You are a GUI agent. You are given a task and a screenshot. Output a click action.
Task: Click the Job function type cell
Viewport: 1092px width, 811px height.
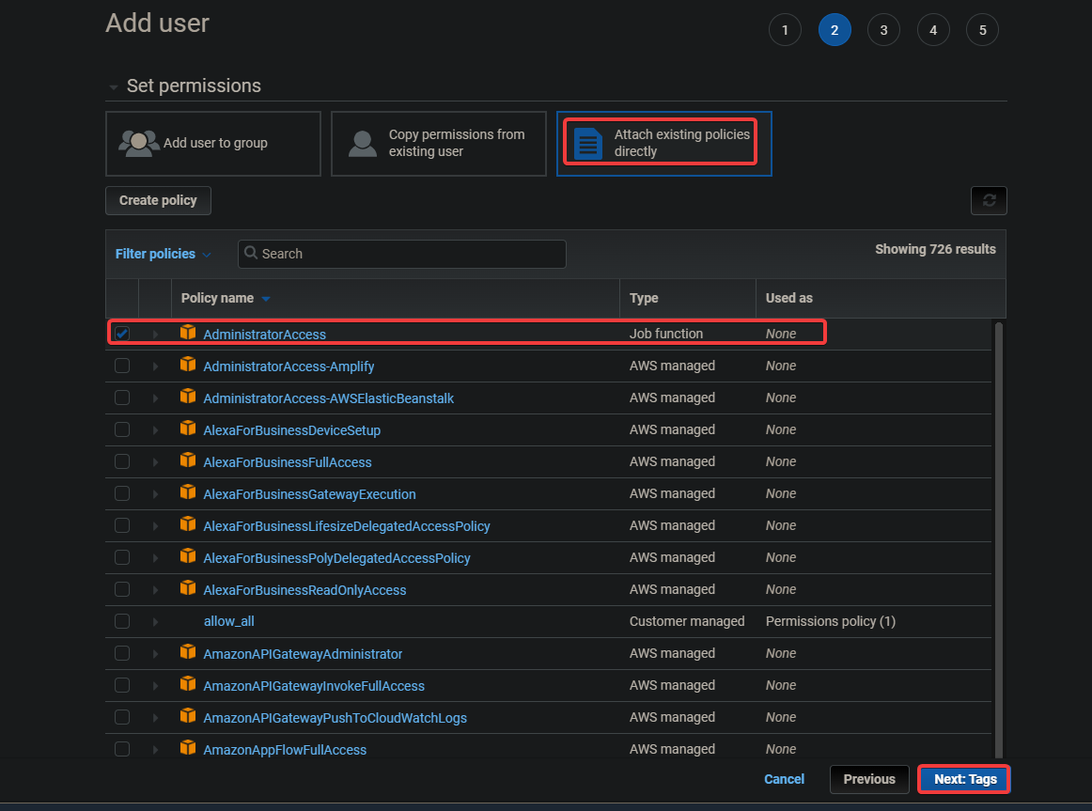pyautogui.click(x=665, y=334)
